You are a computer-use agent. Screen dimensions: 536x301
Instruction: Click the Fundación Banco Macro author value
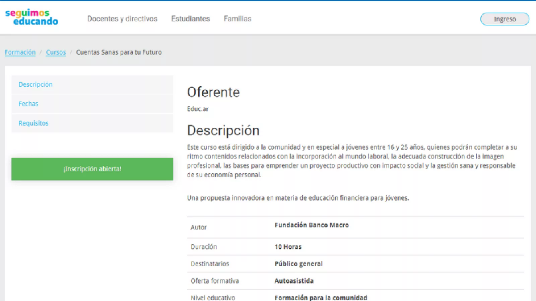pos(312,225)
